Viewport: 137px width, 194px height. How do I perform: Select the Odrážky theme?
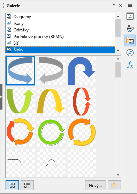tap(60, 30)
